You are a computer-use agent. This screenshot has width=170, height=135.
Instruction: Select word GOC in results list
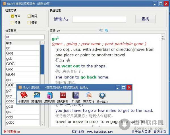coord(22,64)
